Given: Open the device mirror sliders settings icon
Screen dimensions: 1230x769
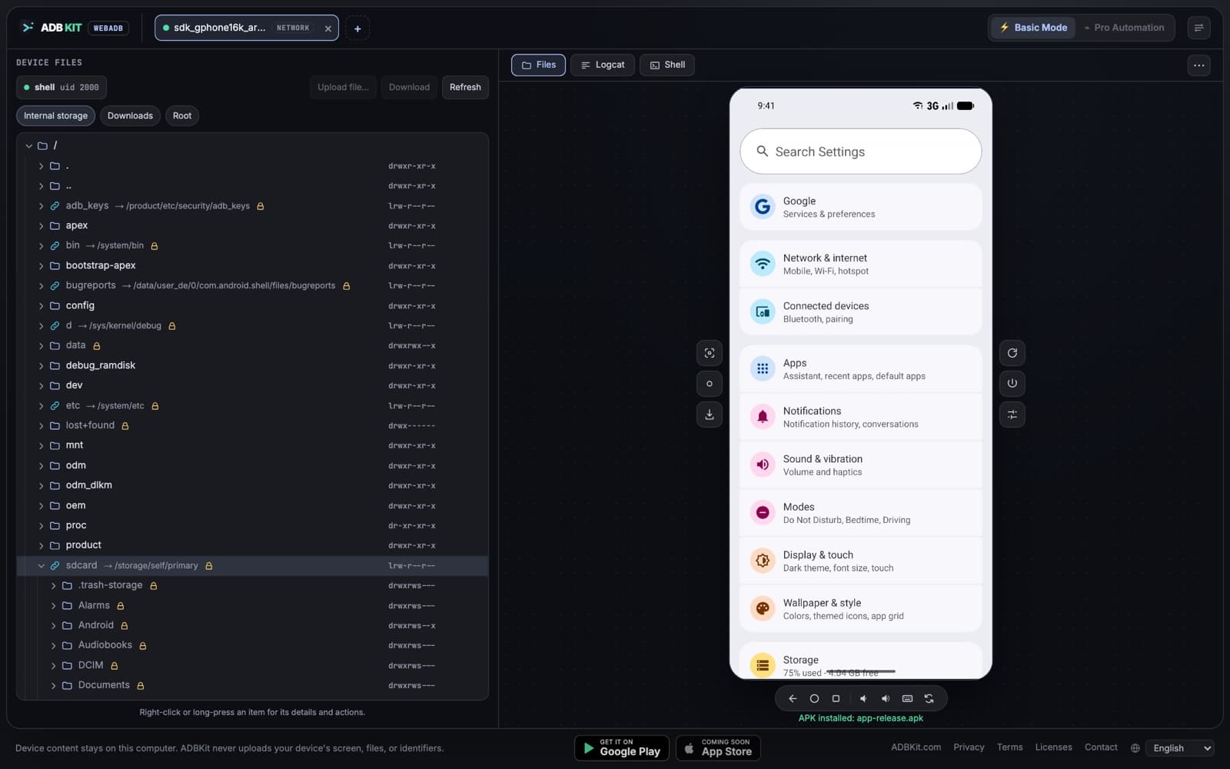Looking at the screenshot, I should point(1012,414).
